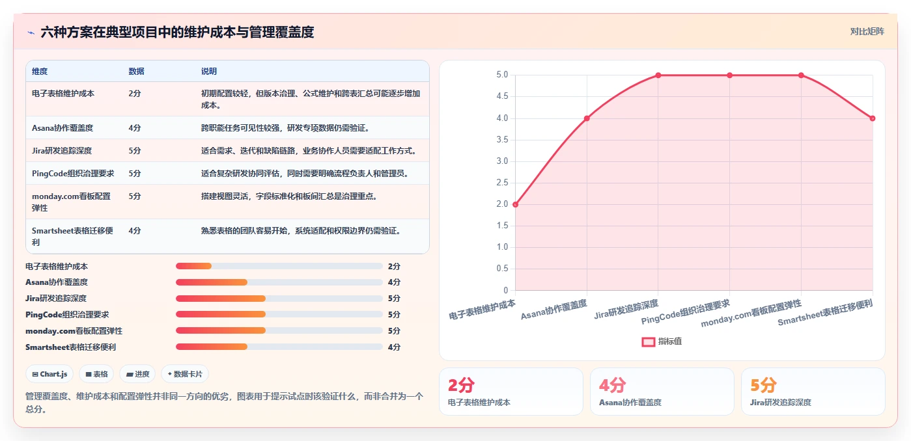The width and height of the screenshot is (911, 441).
Task: Select the PingCode组织治理要求 cell in the table
Action: click(x=73, y=174)
